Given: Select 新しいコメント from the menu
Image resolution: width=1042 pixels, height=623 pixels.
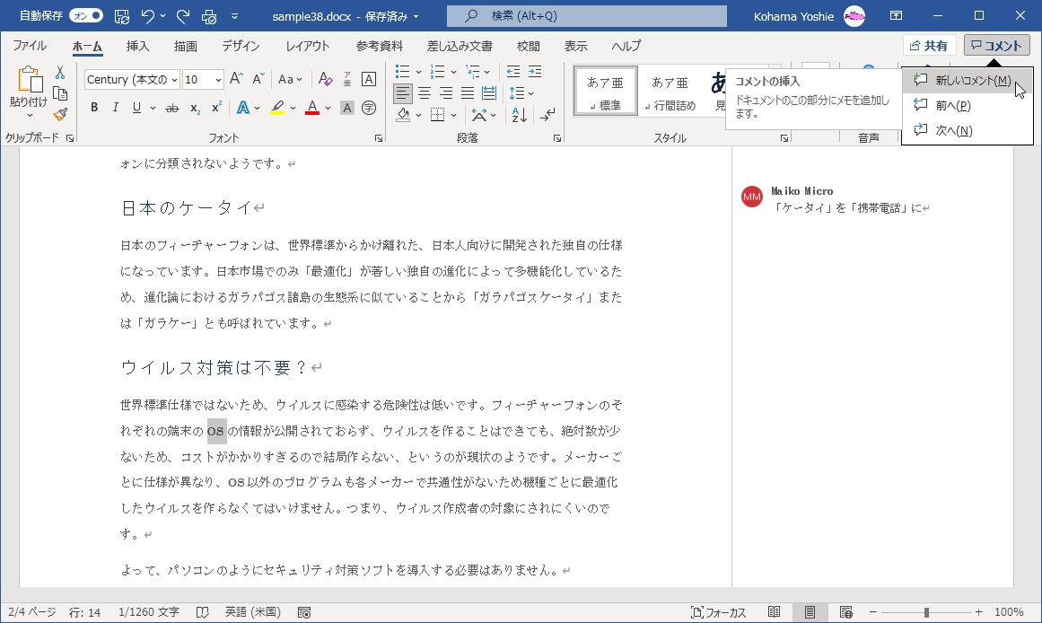Looking at the screenshot, I should [x=973, y=81].
